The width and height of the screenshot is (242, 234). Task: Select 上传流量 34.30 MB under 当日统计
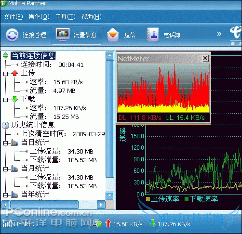pos(62,151)
